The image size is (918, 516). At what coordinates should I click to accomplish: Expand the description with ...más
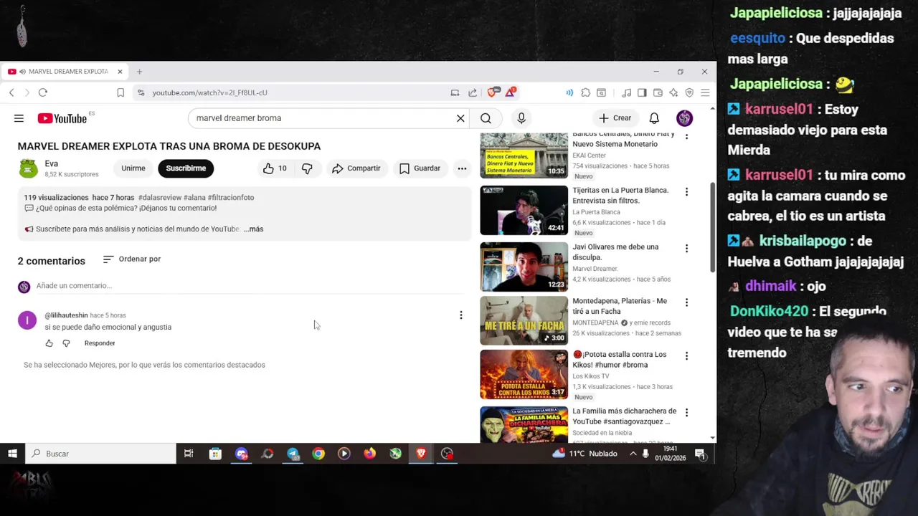coord(253,229)
